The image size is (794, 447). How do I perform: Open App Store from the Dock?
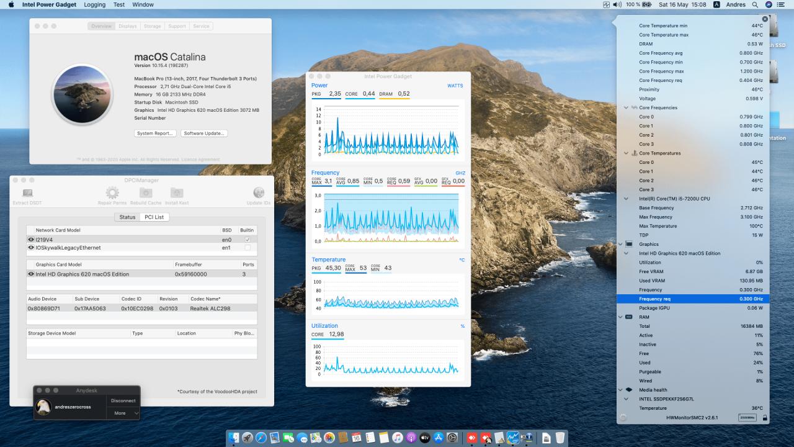point(439,438)
